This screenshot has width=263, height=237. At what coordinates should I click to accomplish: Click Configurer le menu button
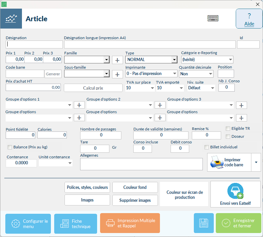[x=28, y=224]
